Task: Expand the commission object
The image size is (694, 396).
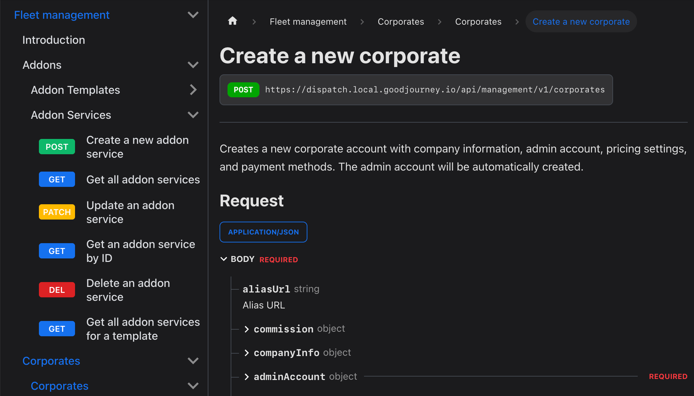Action: (x=247, y=329)
